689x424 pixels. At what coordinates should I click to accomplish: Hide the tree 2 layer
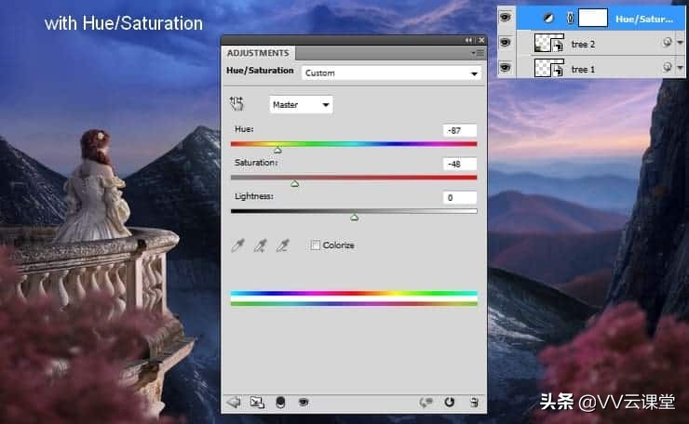pos(506,43)
